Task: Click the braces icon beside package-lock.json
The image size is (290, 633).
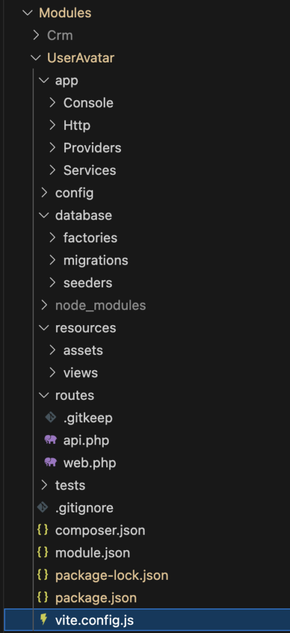Action: click(43, 575)
